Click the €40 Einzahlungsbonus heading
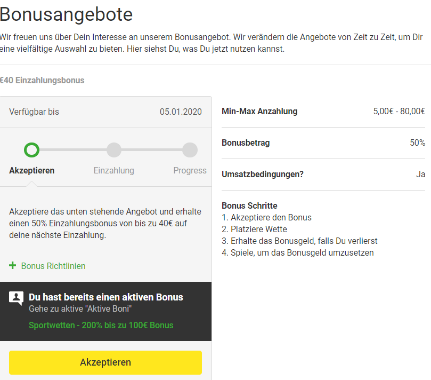This screenshot has width=431, height=380. [42, 81]
